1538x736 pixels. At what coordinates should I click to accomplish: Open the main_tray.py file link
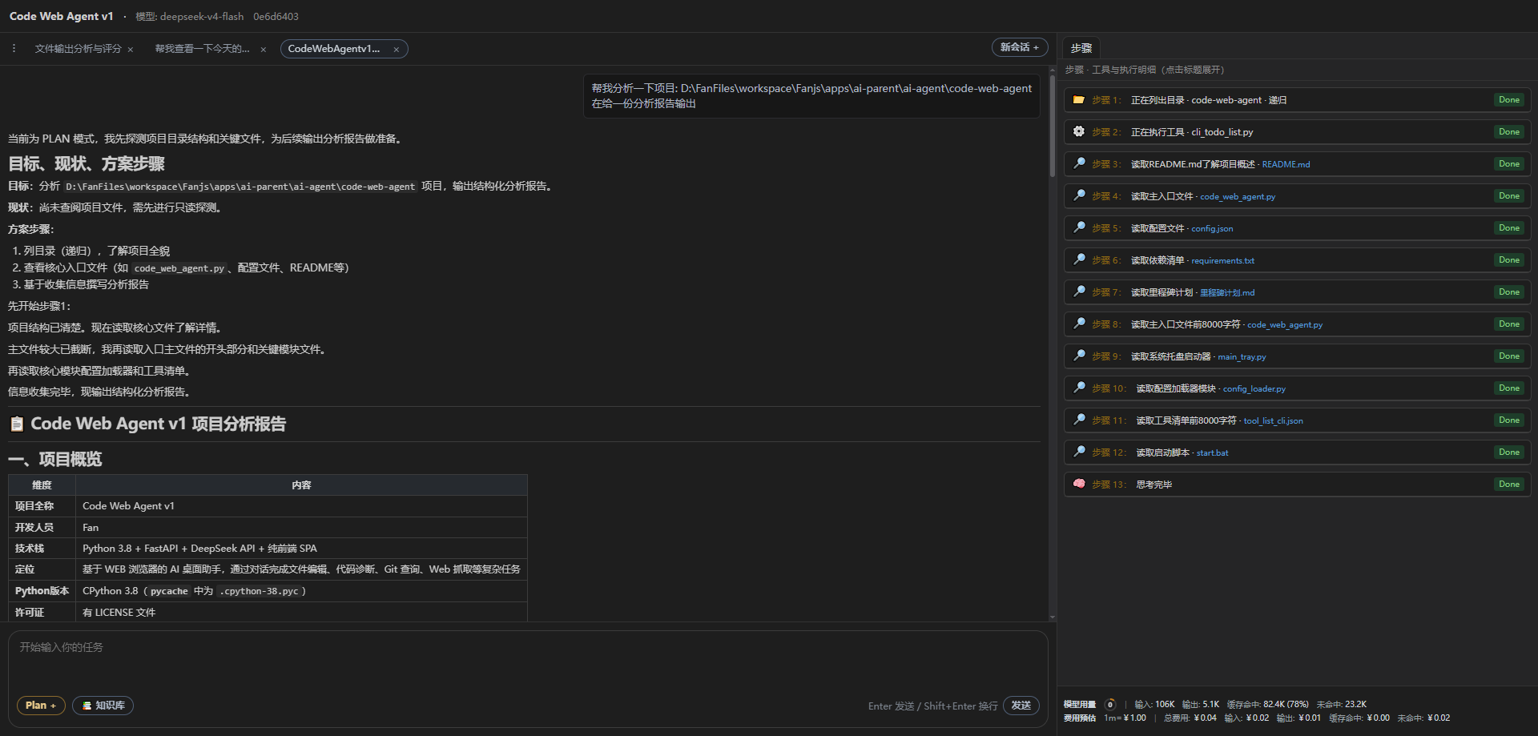pyautogui.click(x=1242, y=356)
